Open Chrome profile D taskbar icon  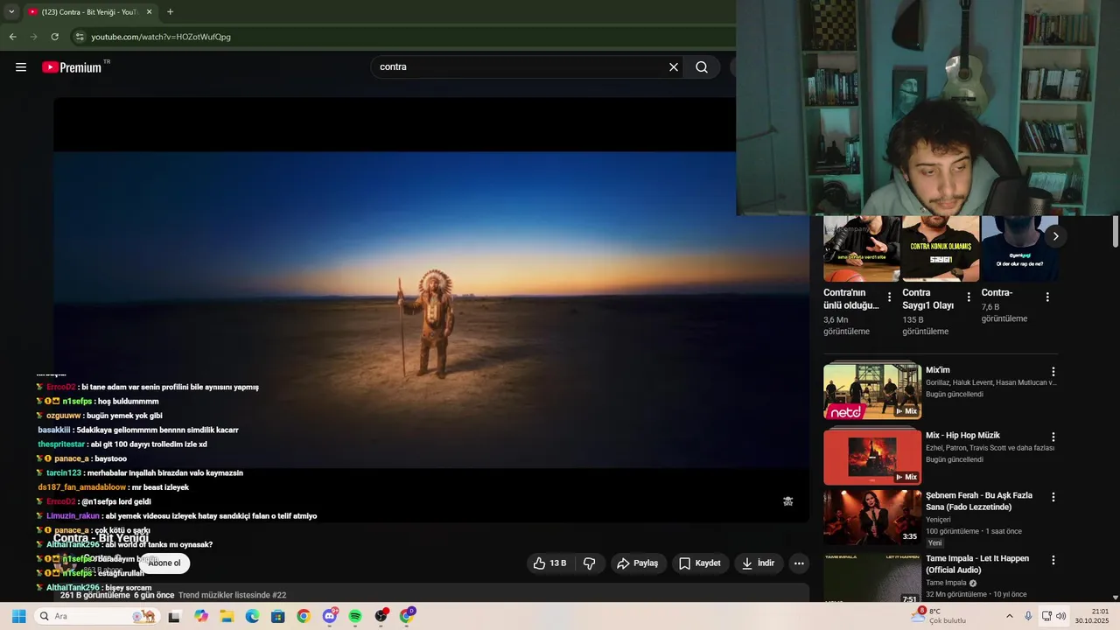[x=407, y=616]
